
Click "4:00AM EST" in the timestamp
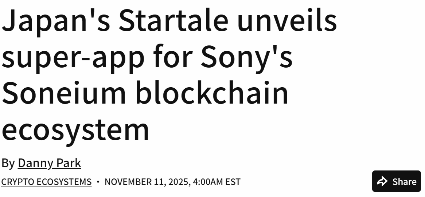tap(217, 182)
